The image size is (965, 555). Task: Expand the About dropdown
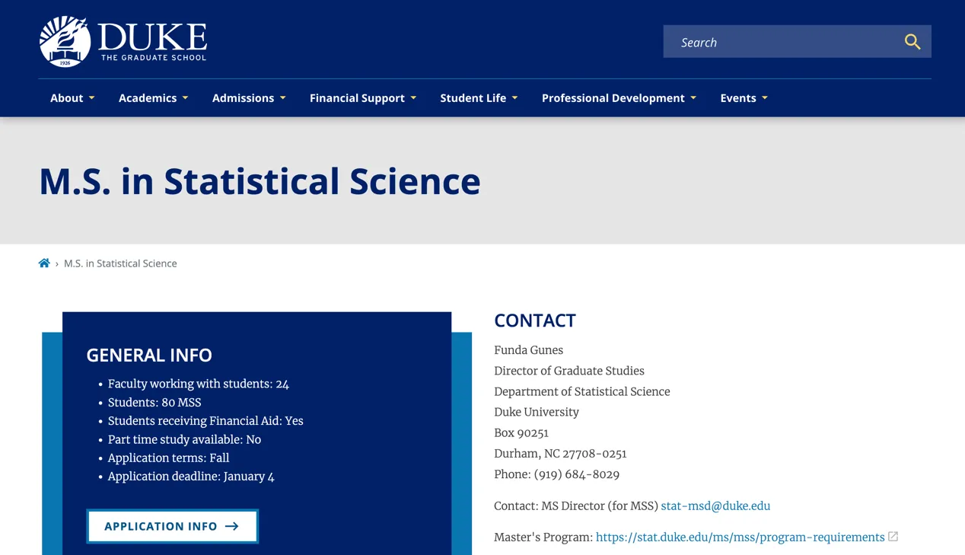[72, 98]
